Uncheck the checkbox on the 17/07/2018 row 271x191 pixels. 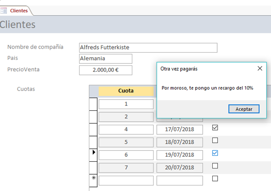click(215, 128)
